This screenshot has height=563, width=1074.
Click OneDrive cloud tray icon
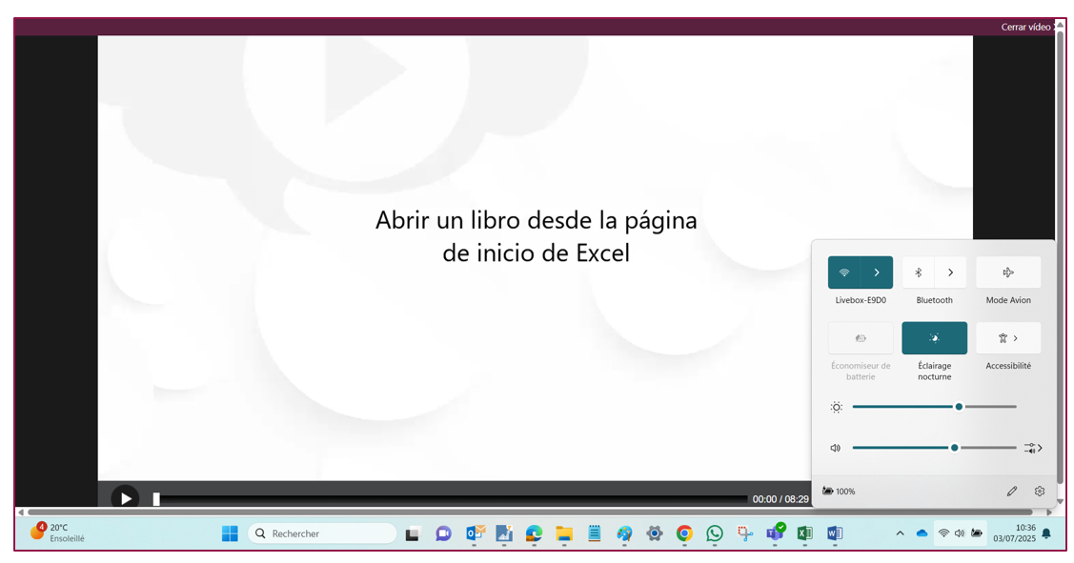pyautogui.click(x=922, y=533)
